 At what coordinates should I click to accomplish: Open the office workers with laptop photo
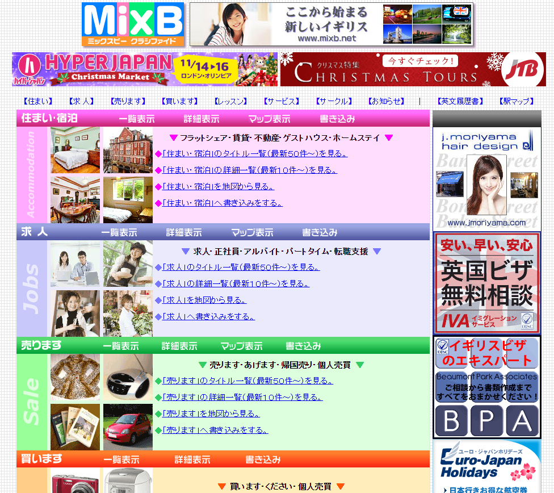75,264
